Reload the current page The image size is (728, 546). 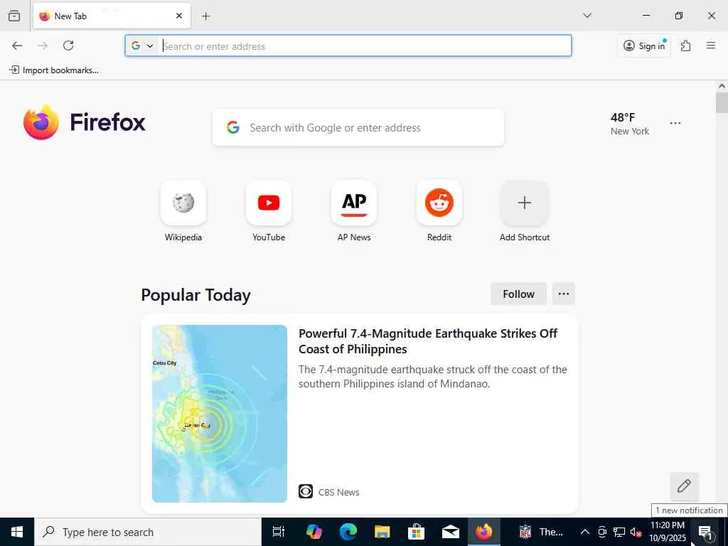(x=68, y=45)
